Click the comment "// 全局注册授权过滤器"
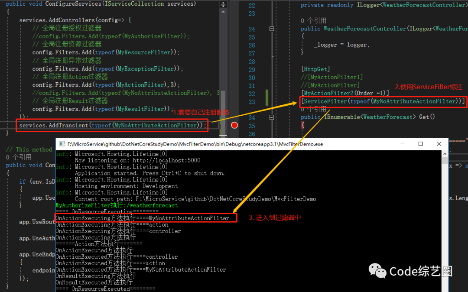The image size is (468, 292). (67, 28)
